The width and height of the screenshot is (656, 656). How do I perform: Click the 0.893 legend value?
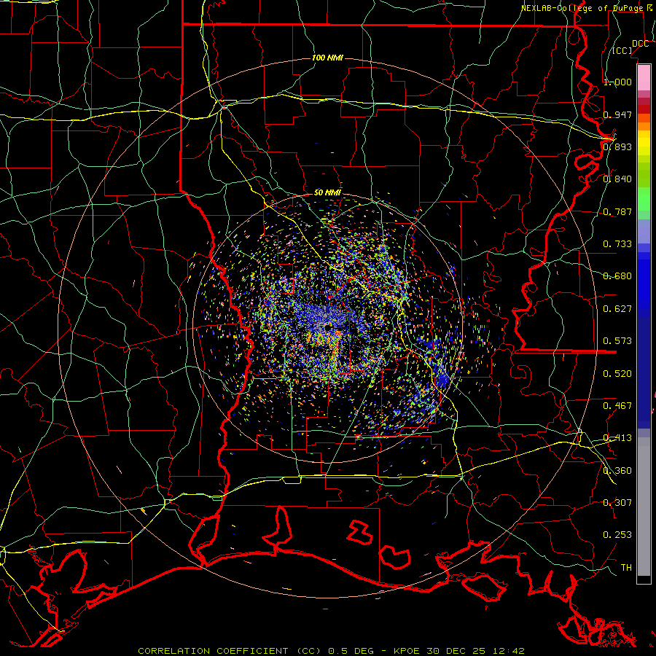tap(617, 147)
